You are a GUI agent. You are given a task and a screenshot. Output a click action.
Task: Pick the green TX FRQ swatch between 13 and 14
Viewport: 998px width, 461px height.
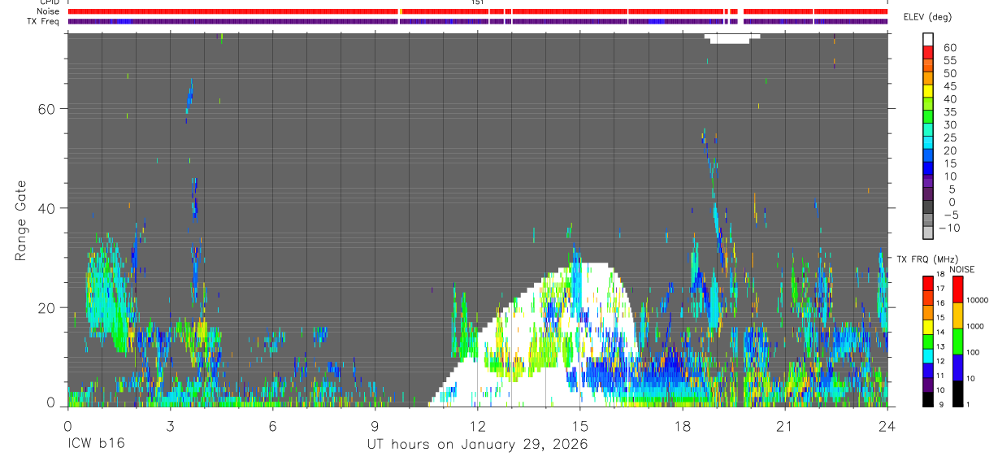pos(928,341)
